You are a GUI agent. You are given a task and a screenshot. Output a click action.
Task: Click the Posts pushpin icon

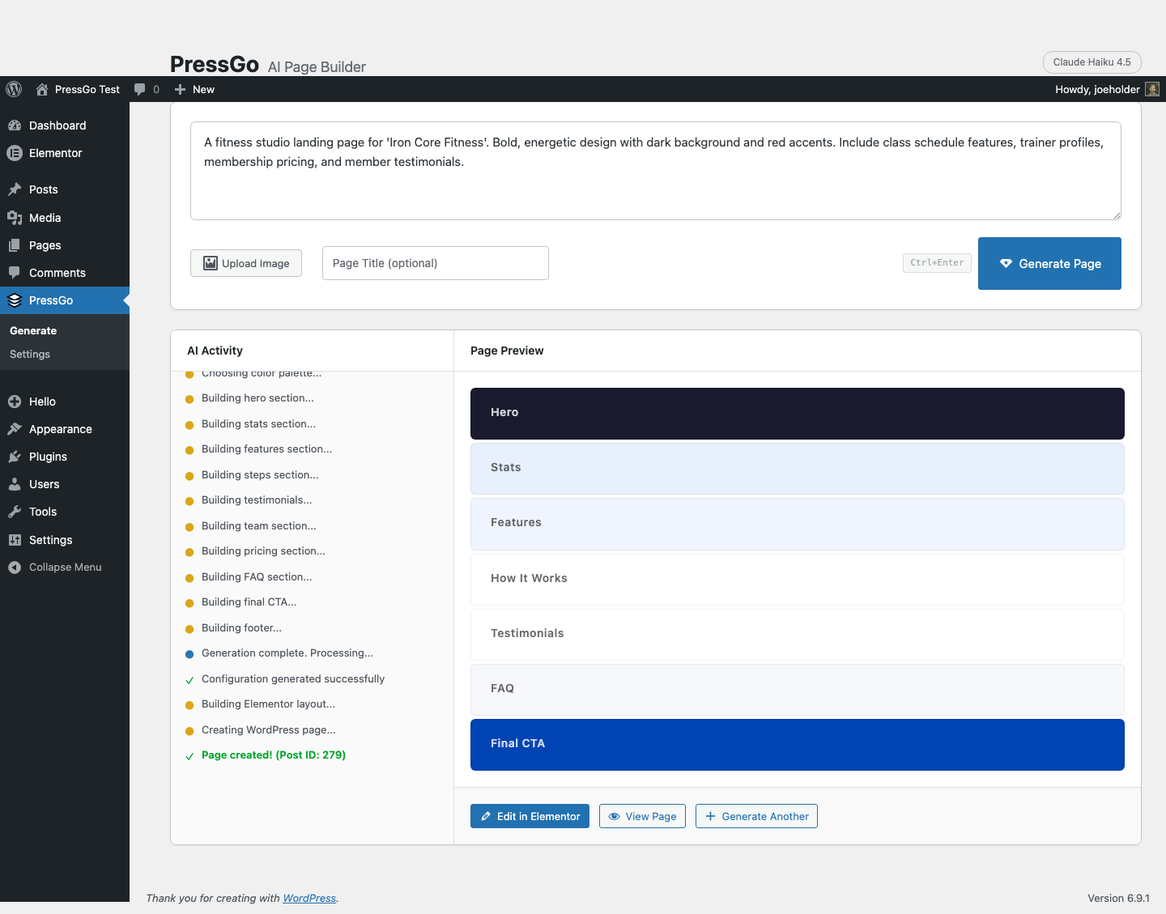15,189
